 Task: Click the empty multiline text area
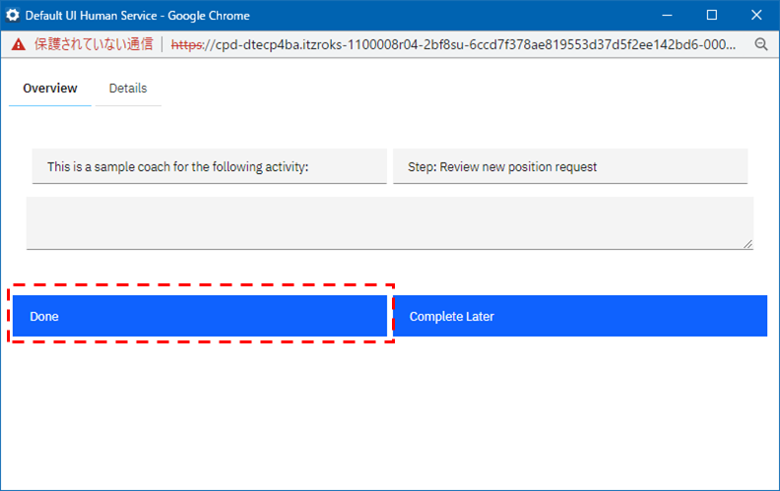point(389,223)
